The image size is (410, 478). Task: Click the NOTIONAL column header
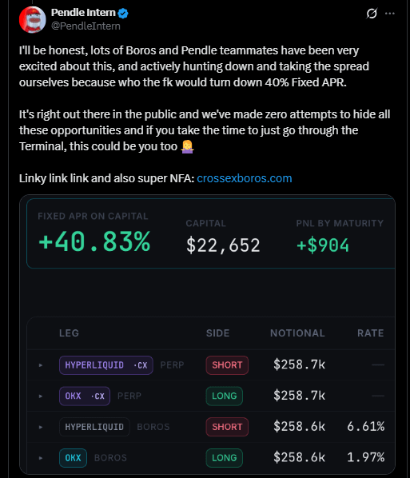(297, 333)
